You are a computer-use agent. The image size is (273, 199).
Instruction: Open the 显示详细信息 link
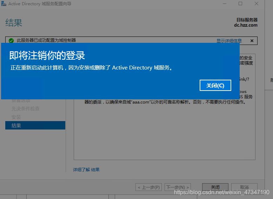pyautogui.click(x=229, y=41)
